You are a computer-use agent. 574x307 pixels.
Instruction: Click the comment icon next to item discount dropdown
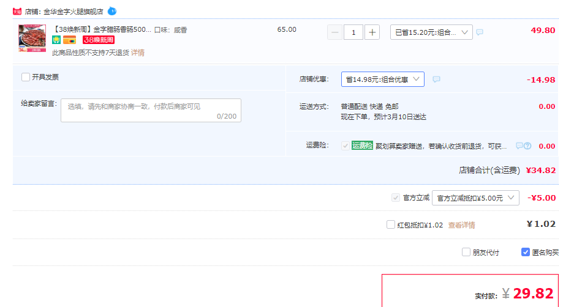[480, 32]
